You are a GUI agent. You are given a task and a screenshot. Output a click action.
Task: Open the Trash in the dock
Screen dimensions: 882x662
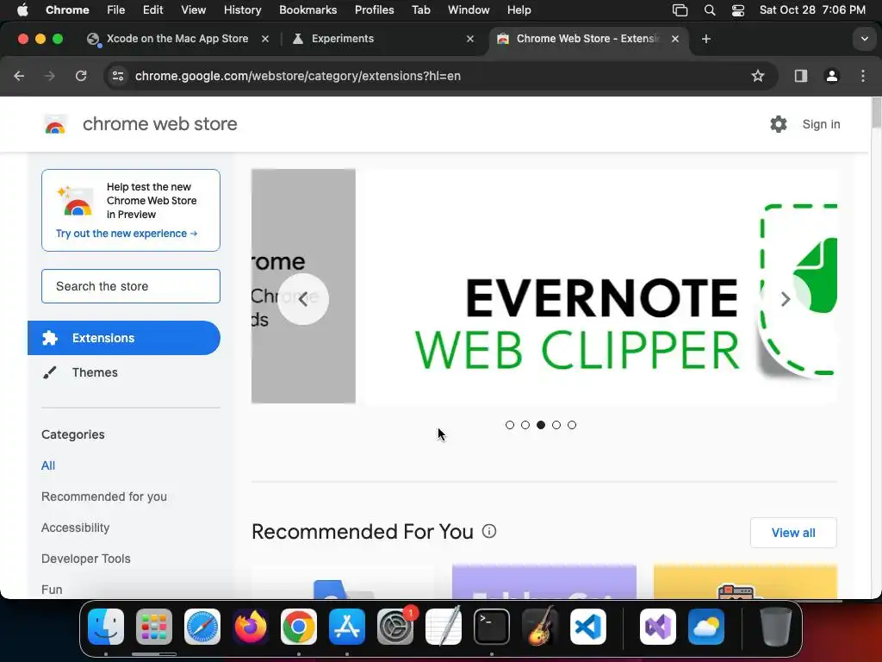pos(776,627)
